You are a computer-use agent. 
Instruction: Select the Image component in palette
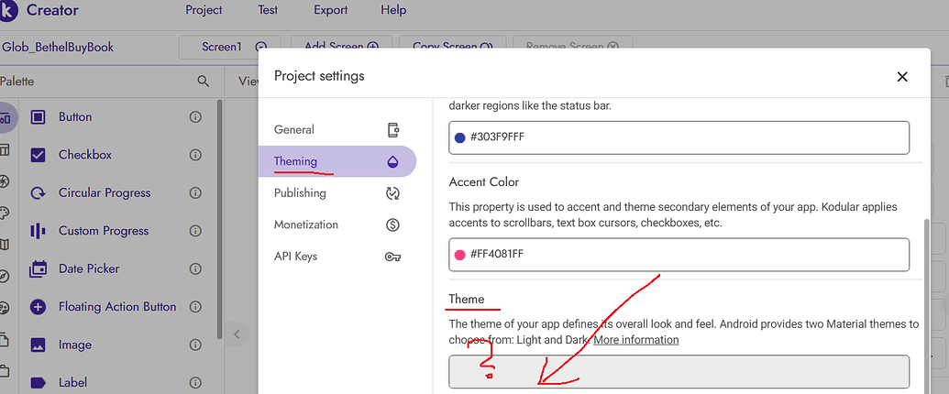74,345
